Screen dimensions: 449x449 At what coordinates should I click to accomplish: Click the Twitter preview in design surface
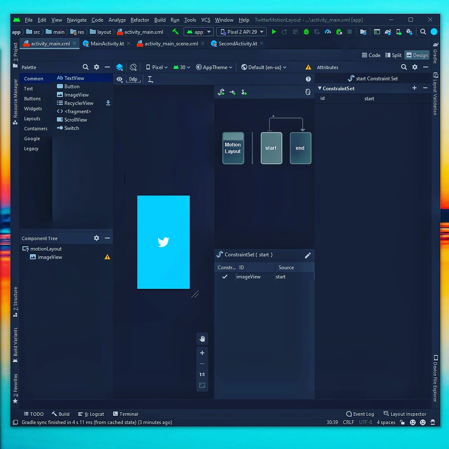click(164, 242)
